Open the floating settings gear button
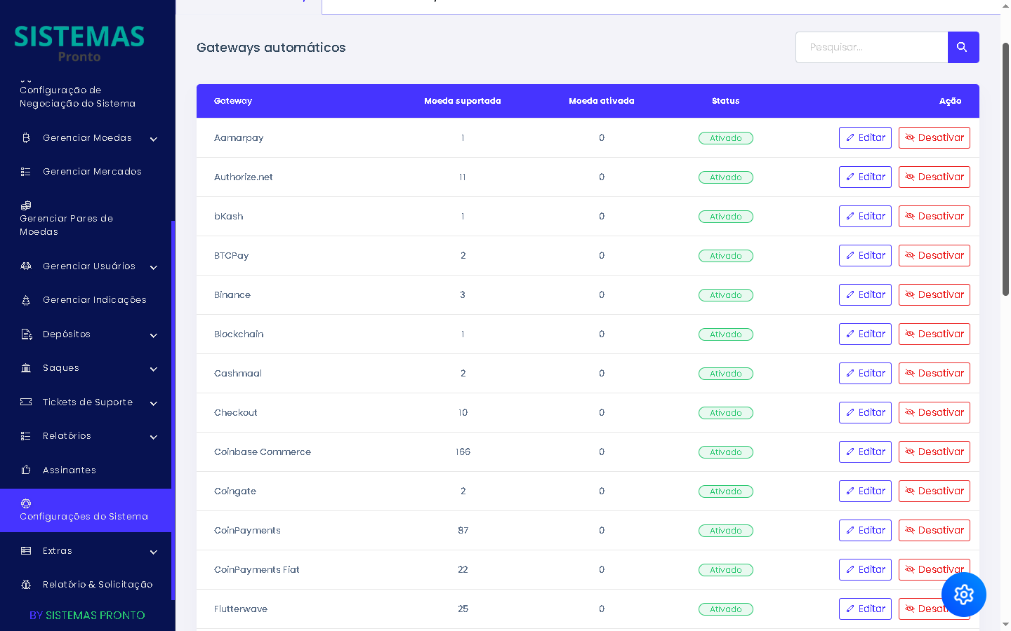Screen dimensions: 1011x631 (963, 595)
